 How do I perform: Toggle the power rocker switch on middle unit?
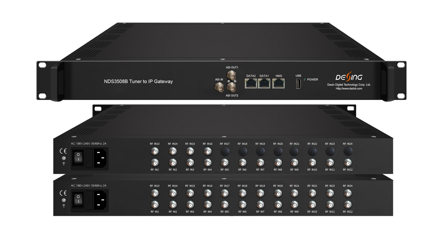point(78,158)
